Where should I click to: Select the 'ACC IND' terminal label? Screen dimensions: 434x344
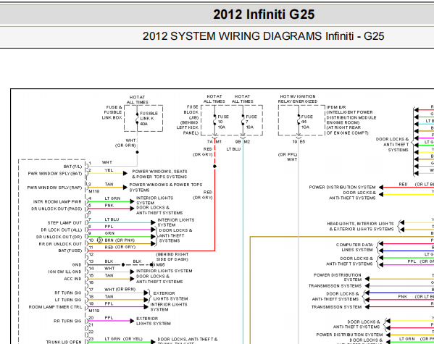(72, 279)
